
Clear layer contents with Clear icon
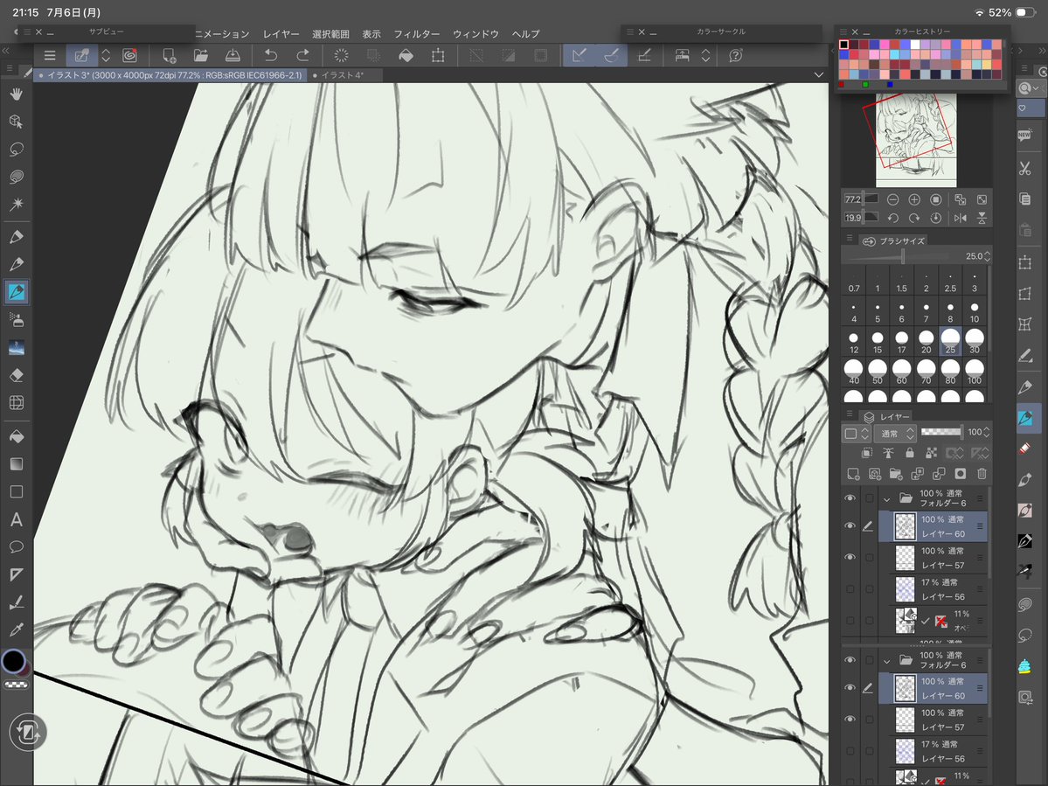341,55
